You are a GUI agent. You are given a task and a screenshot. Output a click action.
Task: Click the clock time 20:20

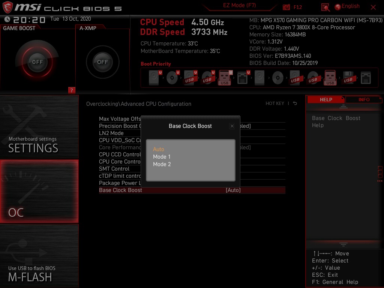(x=29, y=19)
